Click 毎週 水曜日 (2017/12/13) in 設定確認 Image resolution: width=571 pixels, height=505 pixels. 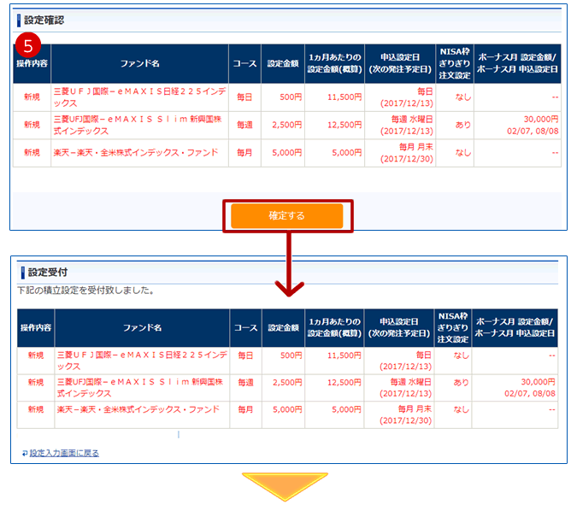pyautogui.click(x=407, y=125)
